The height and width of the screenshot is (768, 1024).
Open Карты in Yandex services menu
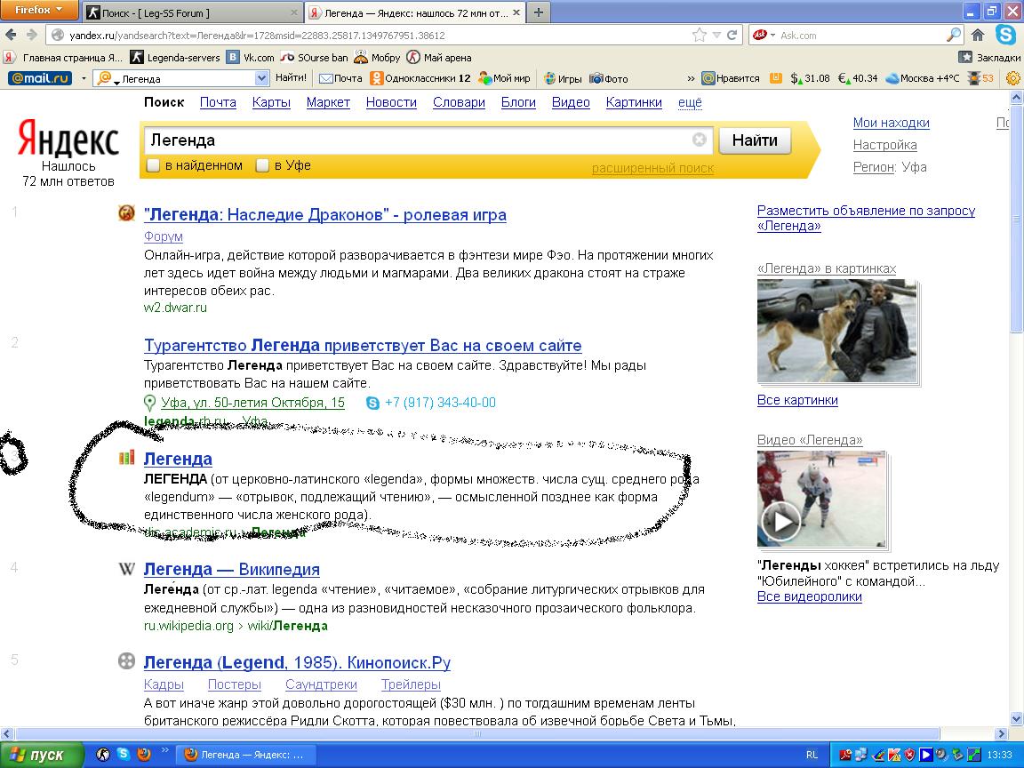pyautogui.click(x=271, y=102)
